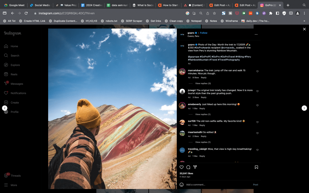Open Threads link in sidebar
The width and height of the screenshot is (309, 193).
click(x=12, y=176)
